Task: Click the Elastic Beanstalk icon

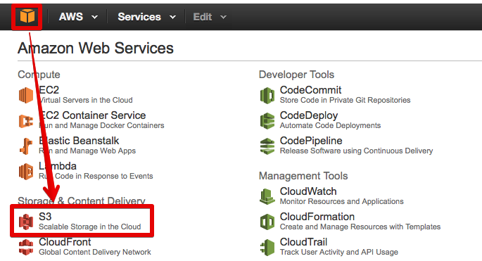Action: click(x=26, y=146)
